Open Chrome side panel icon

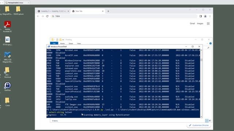pos(201,16)
